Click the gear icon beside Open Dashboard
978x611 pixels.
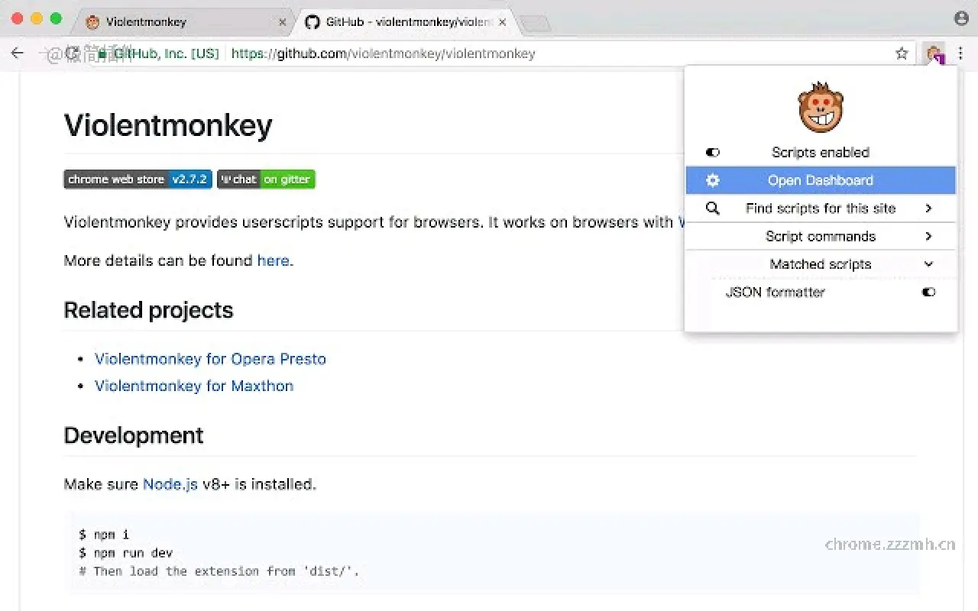713,180
